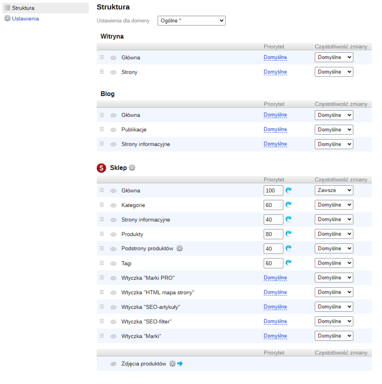Open frequency dropdown for Kategorie
This screenshot has height=384, width=382.
coord(334,205)
